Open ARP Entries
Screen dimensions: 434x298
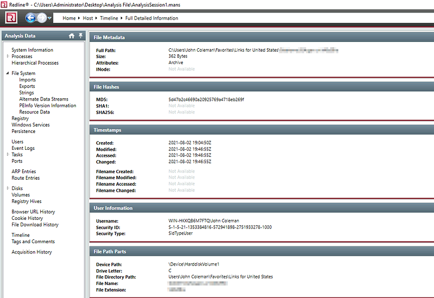23,172
